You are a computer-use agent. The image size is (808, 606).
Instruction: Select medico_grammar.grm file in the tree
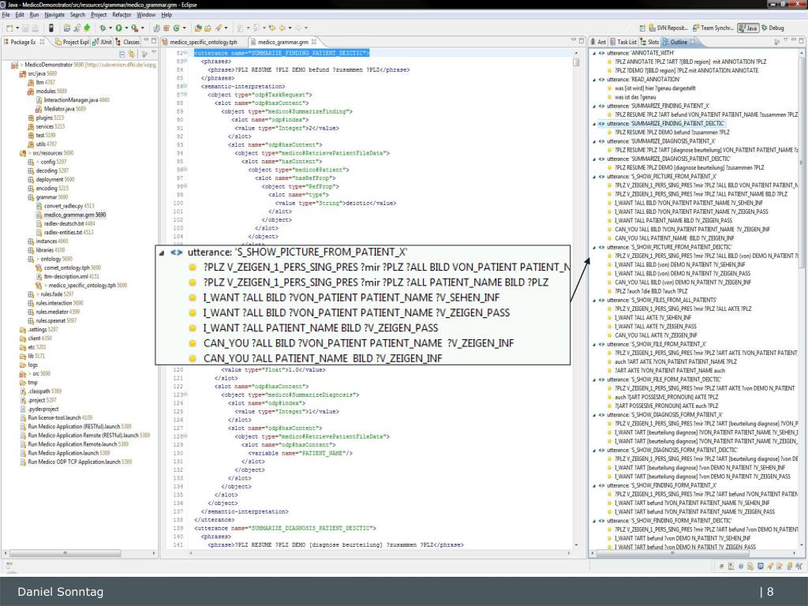[70, 215]
